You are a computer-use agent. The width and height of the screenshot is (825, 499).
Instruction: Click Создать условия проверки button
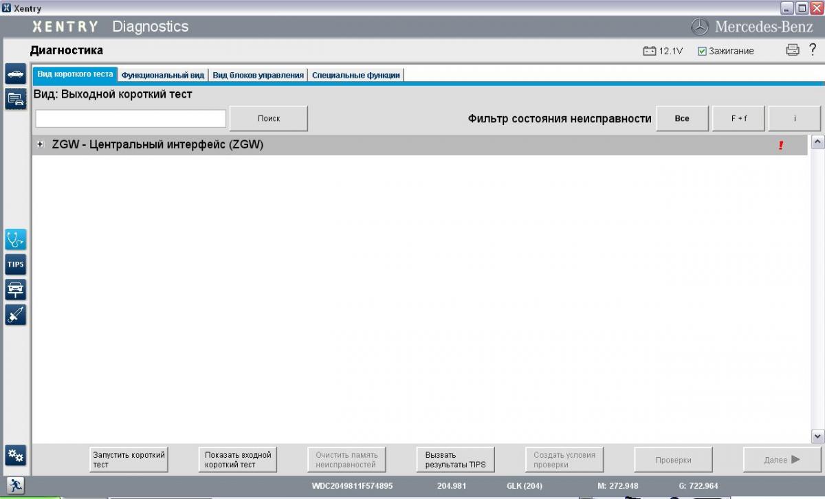click(564, 460)
